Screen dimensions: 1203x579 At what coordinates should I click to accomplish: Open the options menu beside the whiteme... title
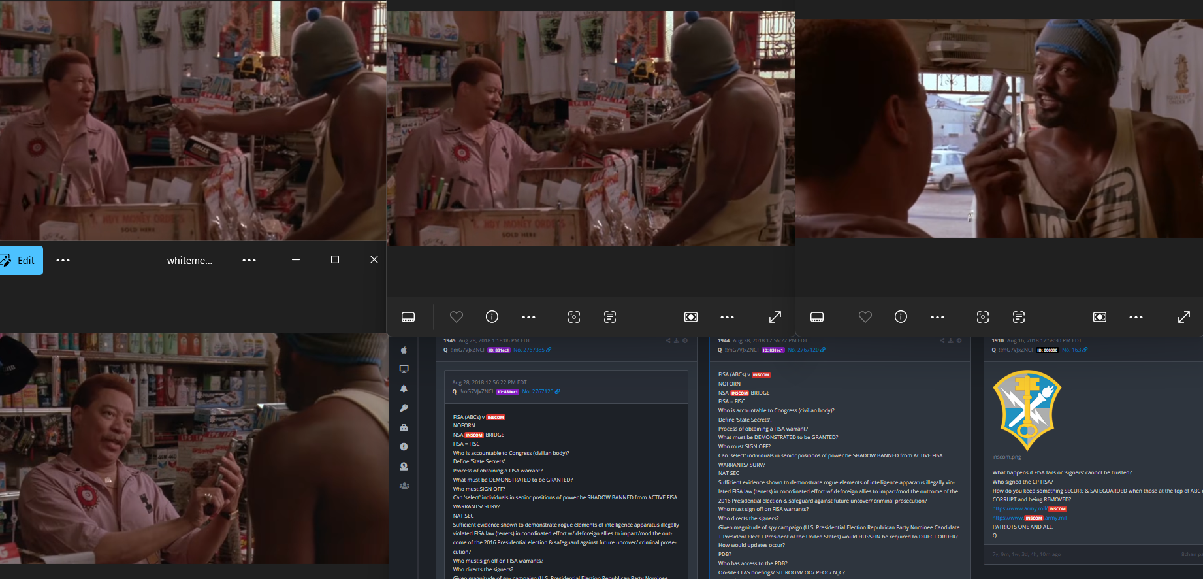249,260
